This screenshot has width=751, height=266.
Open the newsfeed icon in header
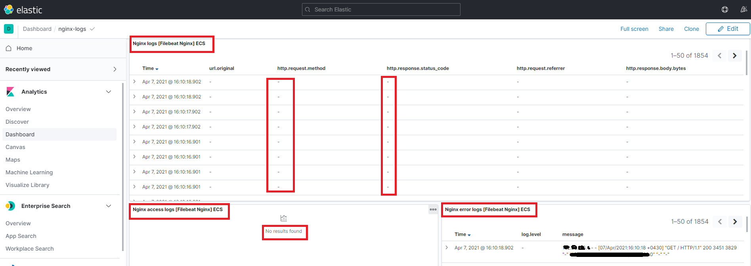tap(744, 9)
